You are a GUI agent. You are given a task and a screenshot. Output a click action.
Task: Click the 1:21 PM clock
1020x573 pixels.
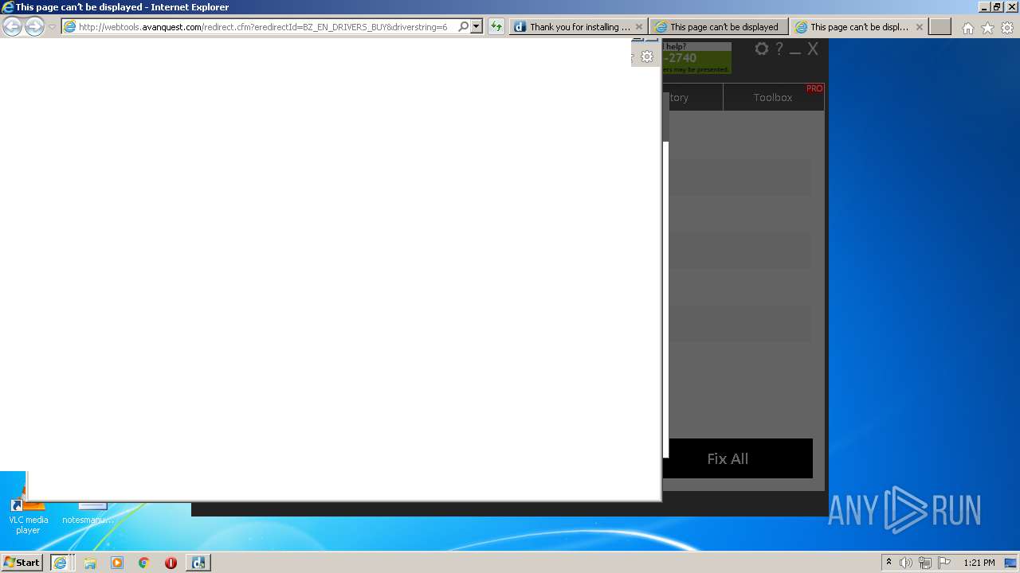coord(979,563)
